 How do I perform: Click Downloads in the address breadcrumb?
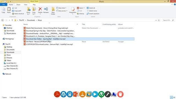click(x=31, y=20)
